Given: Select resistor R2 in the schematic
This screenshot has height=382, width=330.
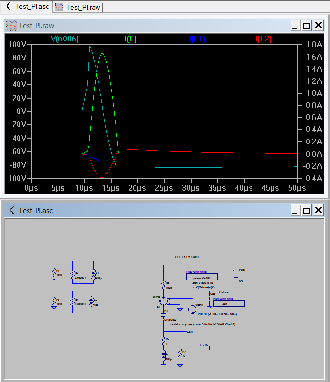Looking at the screenshot, I should [x=72, y=275].
